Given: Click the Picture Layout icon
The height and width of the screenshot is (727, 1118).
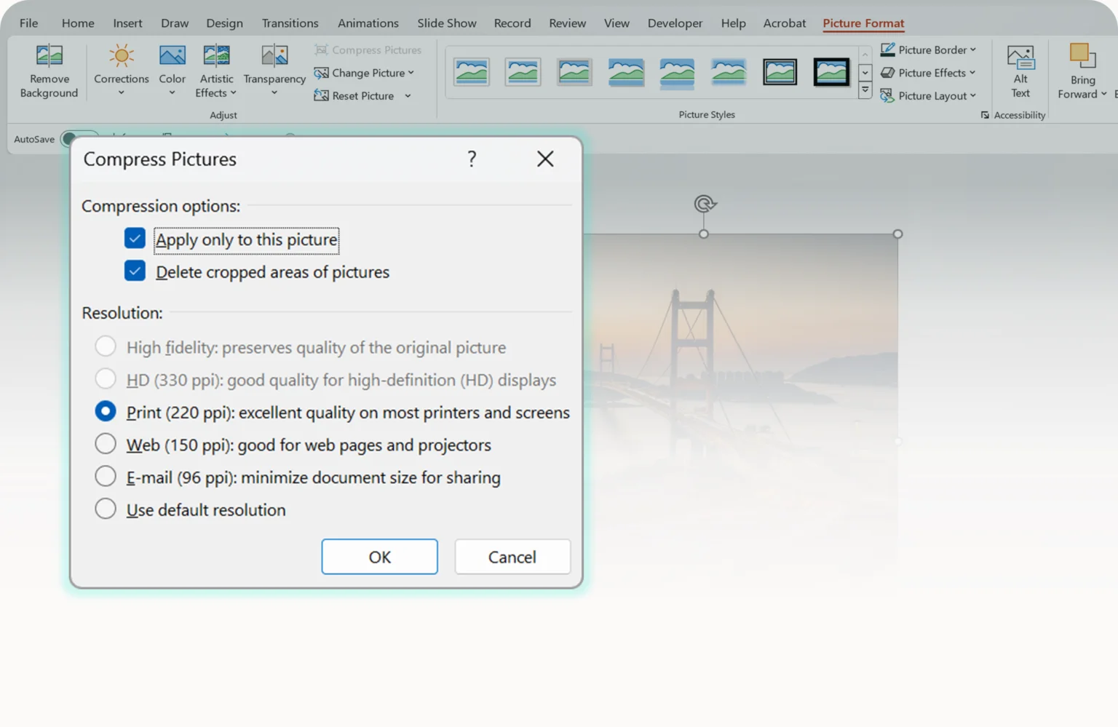Looking at the screenshot, I should (x=887, y=95).
